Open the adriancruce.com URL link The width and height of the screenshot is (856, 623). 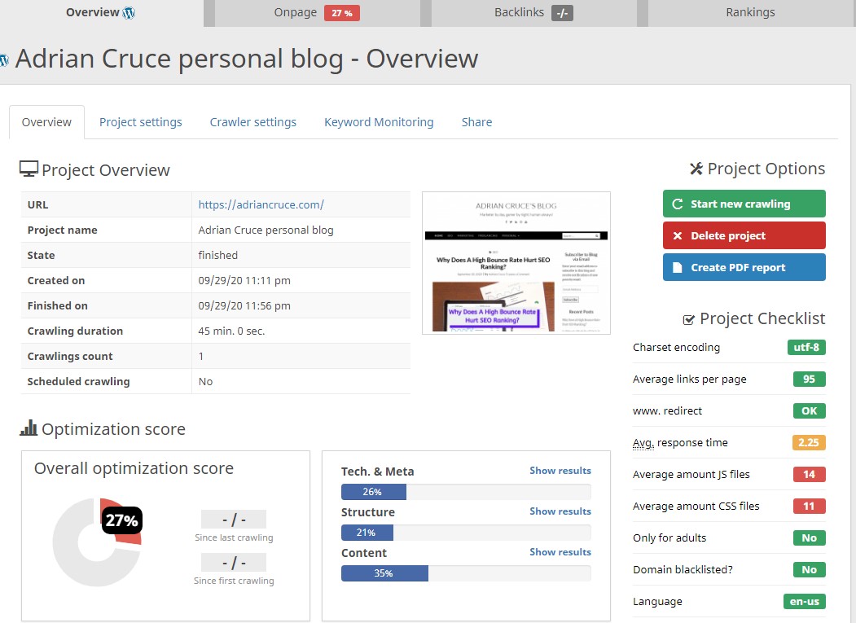click(261, 204)
